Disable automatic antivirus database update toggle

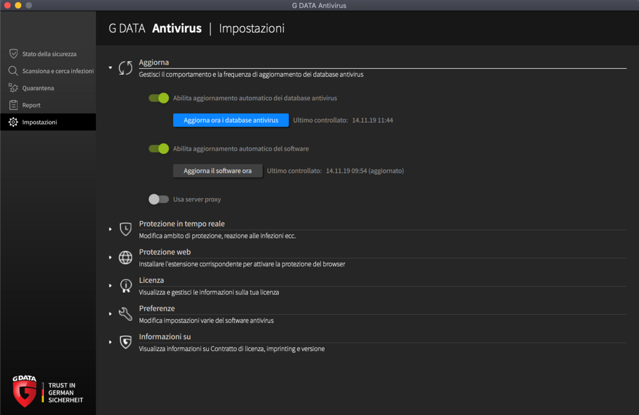[x=159, y=98]
